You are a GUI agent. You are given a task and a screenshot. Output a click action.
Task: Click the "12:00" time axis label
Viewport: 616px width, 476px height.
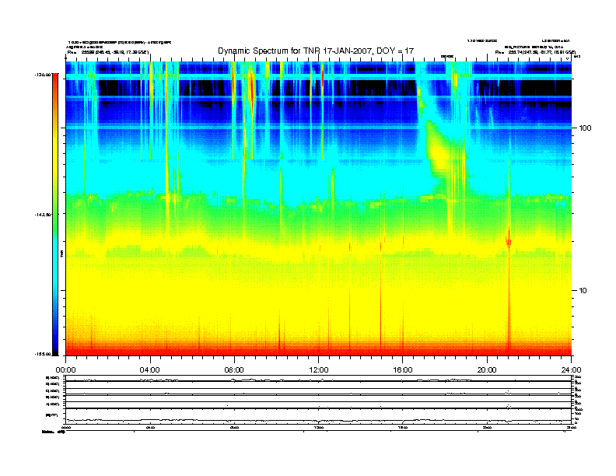319,370
